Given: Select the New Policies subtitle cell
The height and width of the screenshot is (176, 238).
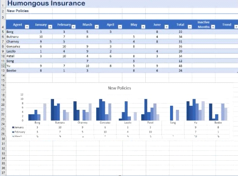Looking at the screenshot, I should point(18,11).
